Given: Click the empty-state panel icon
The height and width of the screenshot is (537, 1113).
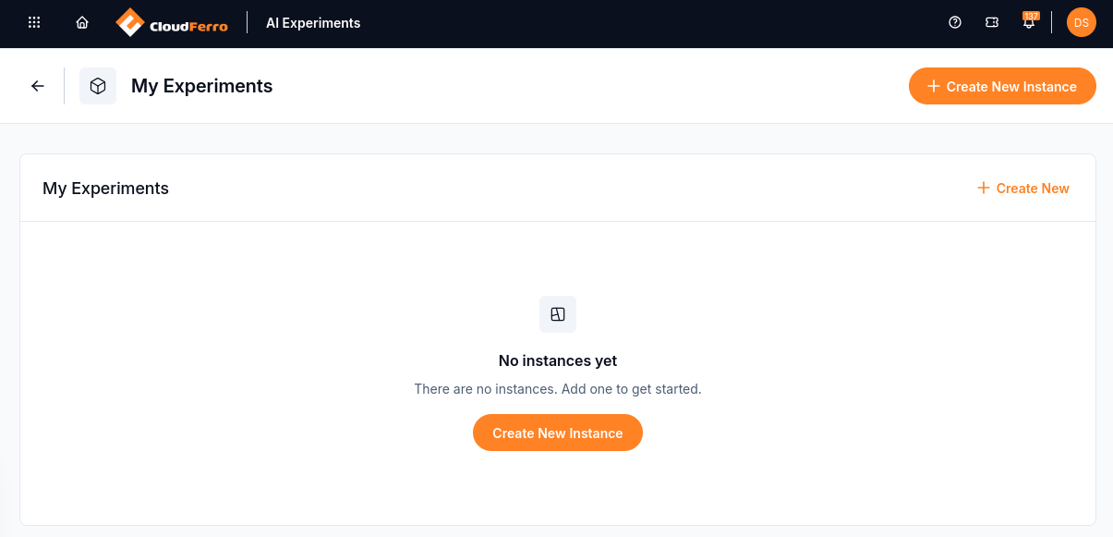Looking at the screenshot, I should [x=558, y=314].
